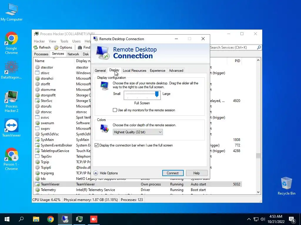The width and height of the screenshot is (301, 225).
Task: Click scroll-up arrow of services list
Action: [258, 60]
